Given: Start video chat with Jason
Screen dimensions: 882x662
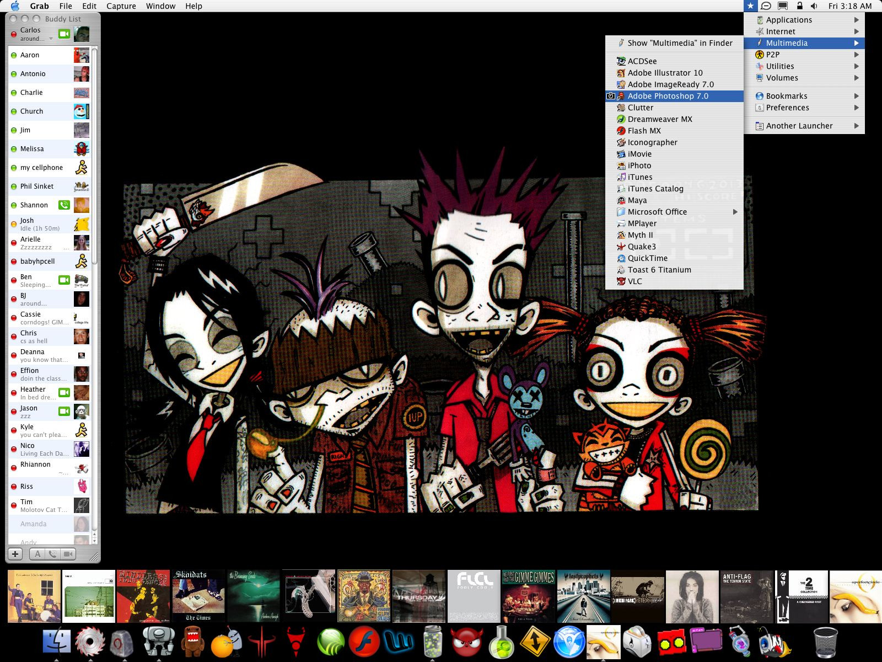Looking at the screenshot, I should click(x=64, y=412).
